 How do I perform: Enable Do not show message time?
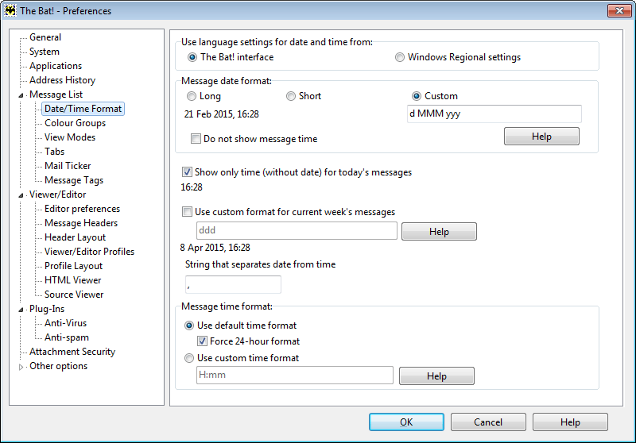click(x=196, y=139)
